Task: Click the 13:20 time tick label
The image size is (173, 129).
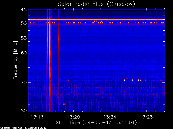Action: coord(74,117)
